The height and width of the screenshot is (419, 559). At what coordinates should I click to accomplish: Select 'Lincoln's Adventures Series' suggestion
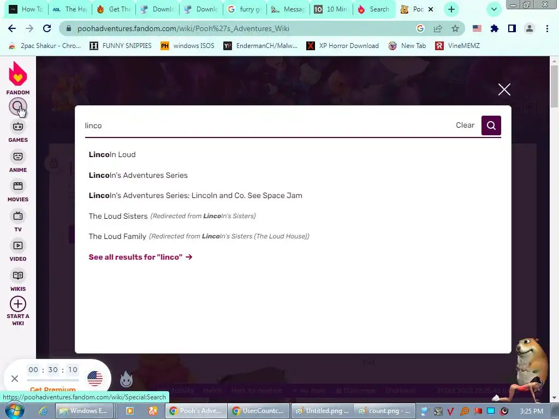coord(138,175)
